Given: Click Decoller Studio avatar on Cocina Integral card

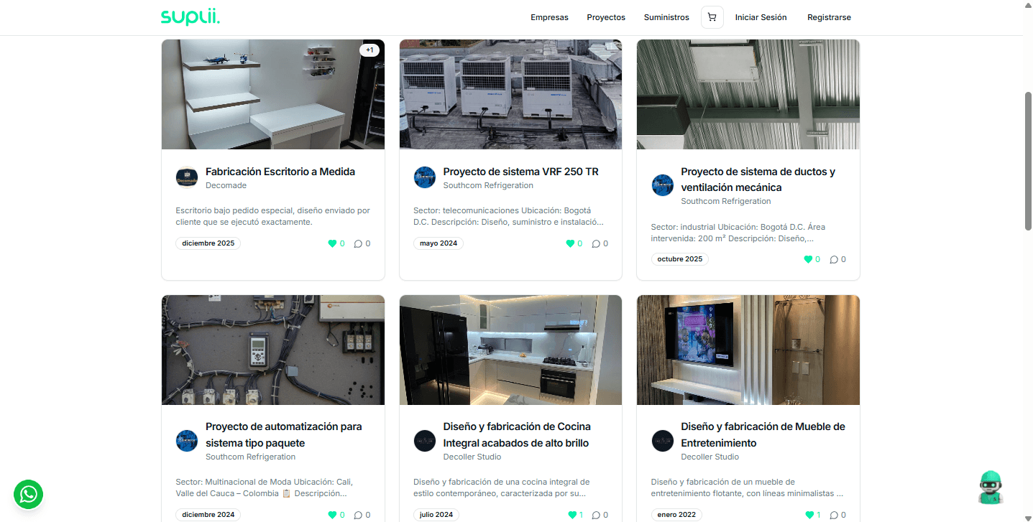Looking at the screenshot, I should (425, 441).
